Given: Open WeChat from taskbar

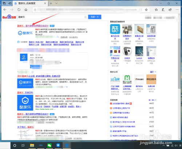Looking at the screenshot, I should click(x=50, y=145).
